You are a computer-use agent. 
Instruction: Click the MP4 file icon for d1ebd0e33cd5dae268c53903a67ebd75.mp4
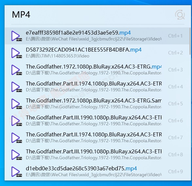pos(17,172)
